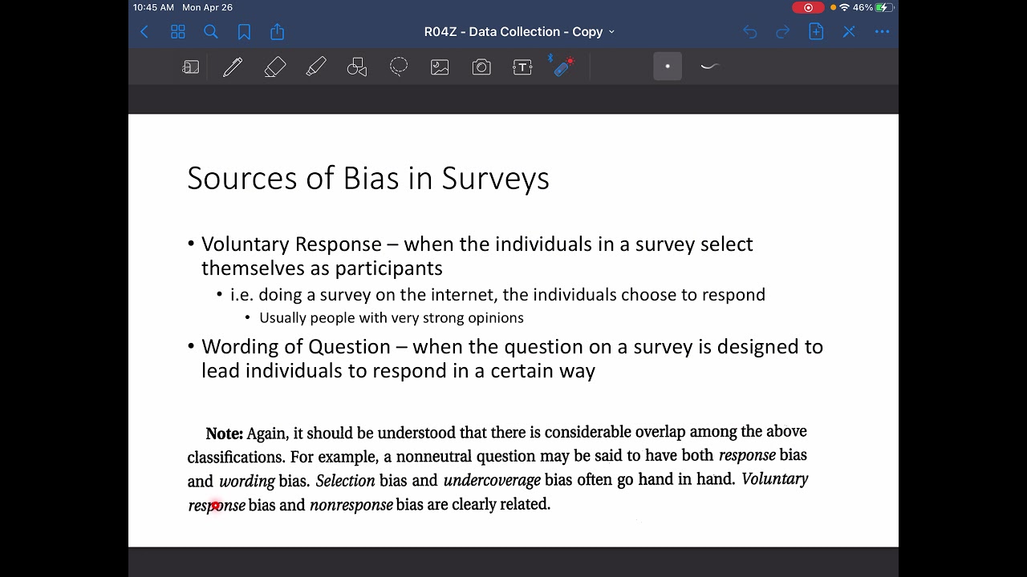
Task: Close the editing toolbar with the X
Action: 849,32
